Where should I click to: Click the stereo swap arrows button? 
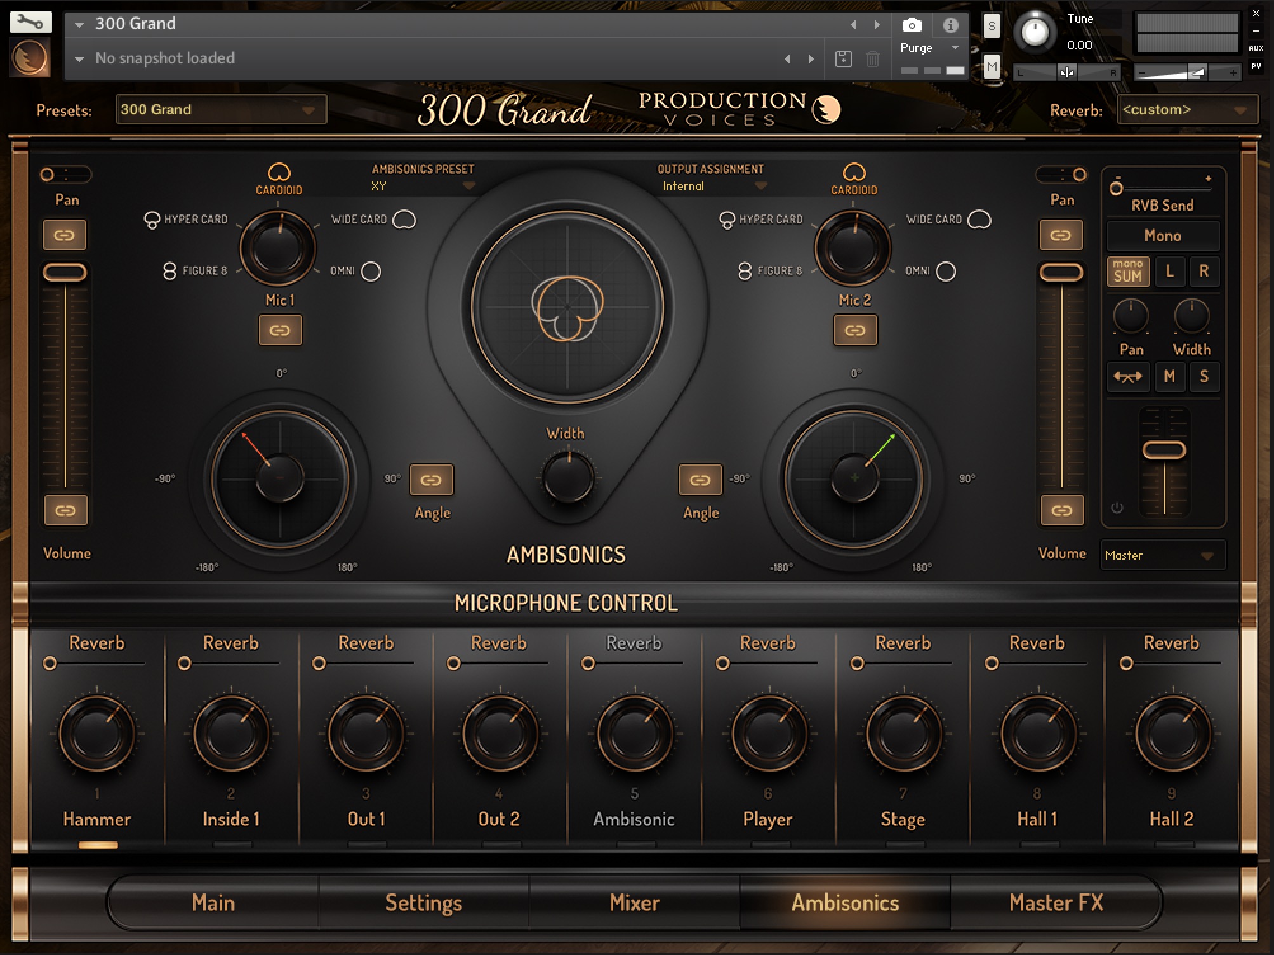pyautogui.click(x=1128, y=377)
